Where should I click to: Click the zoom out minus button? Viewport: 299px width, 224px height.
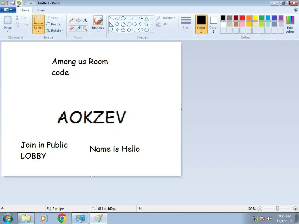pos(260,209)
